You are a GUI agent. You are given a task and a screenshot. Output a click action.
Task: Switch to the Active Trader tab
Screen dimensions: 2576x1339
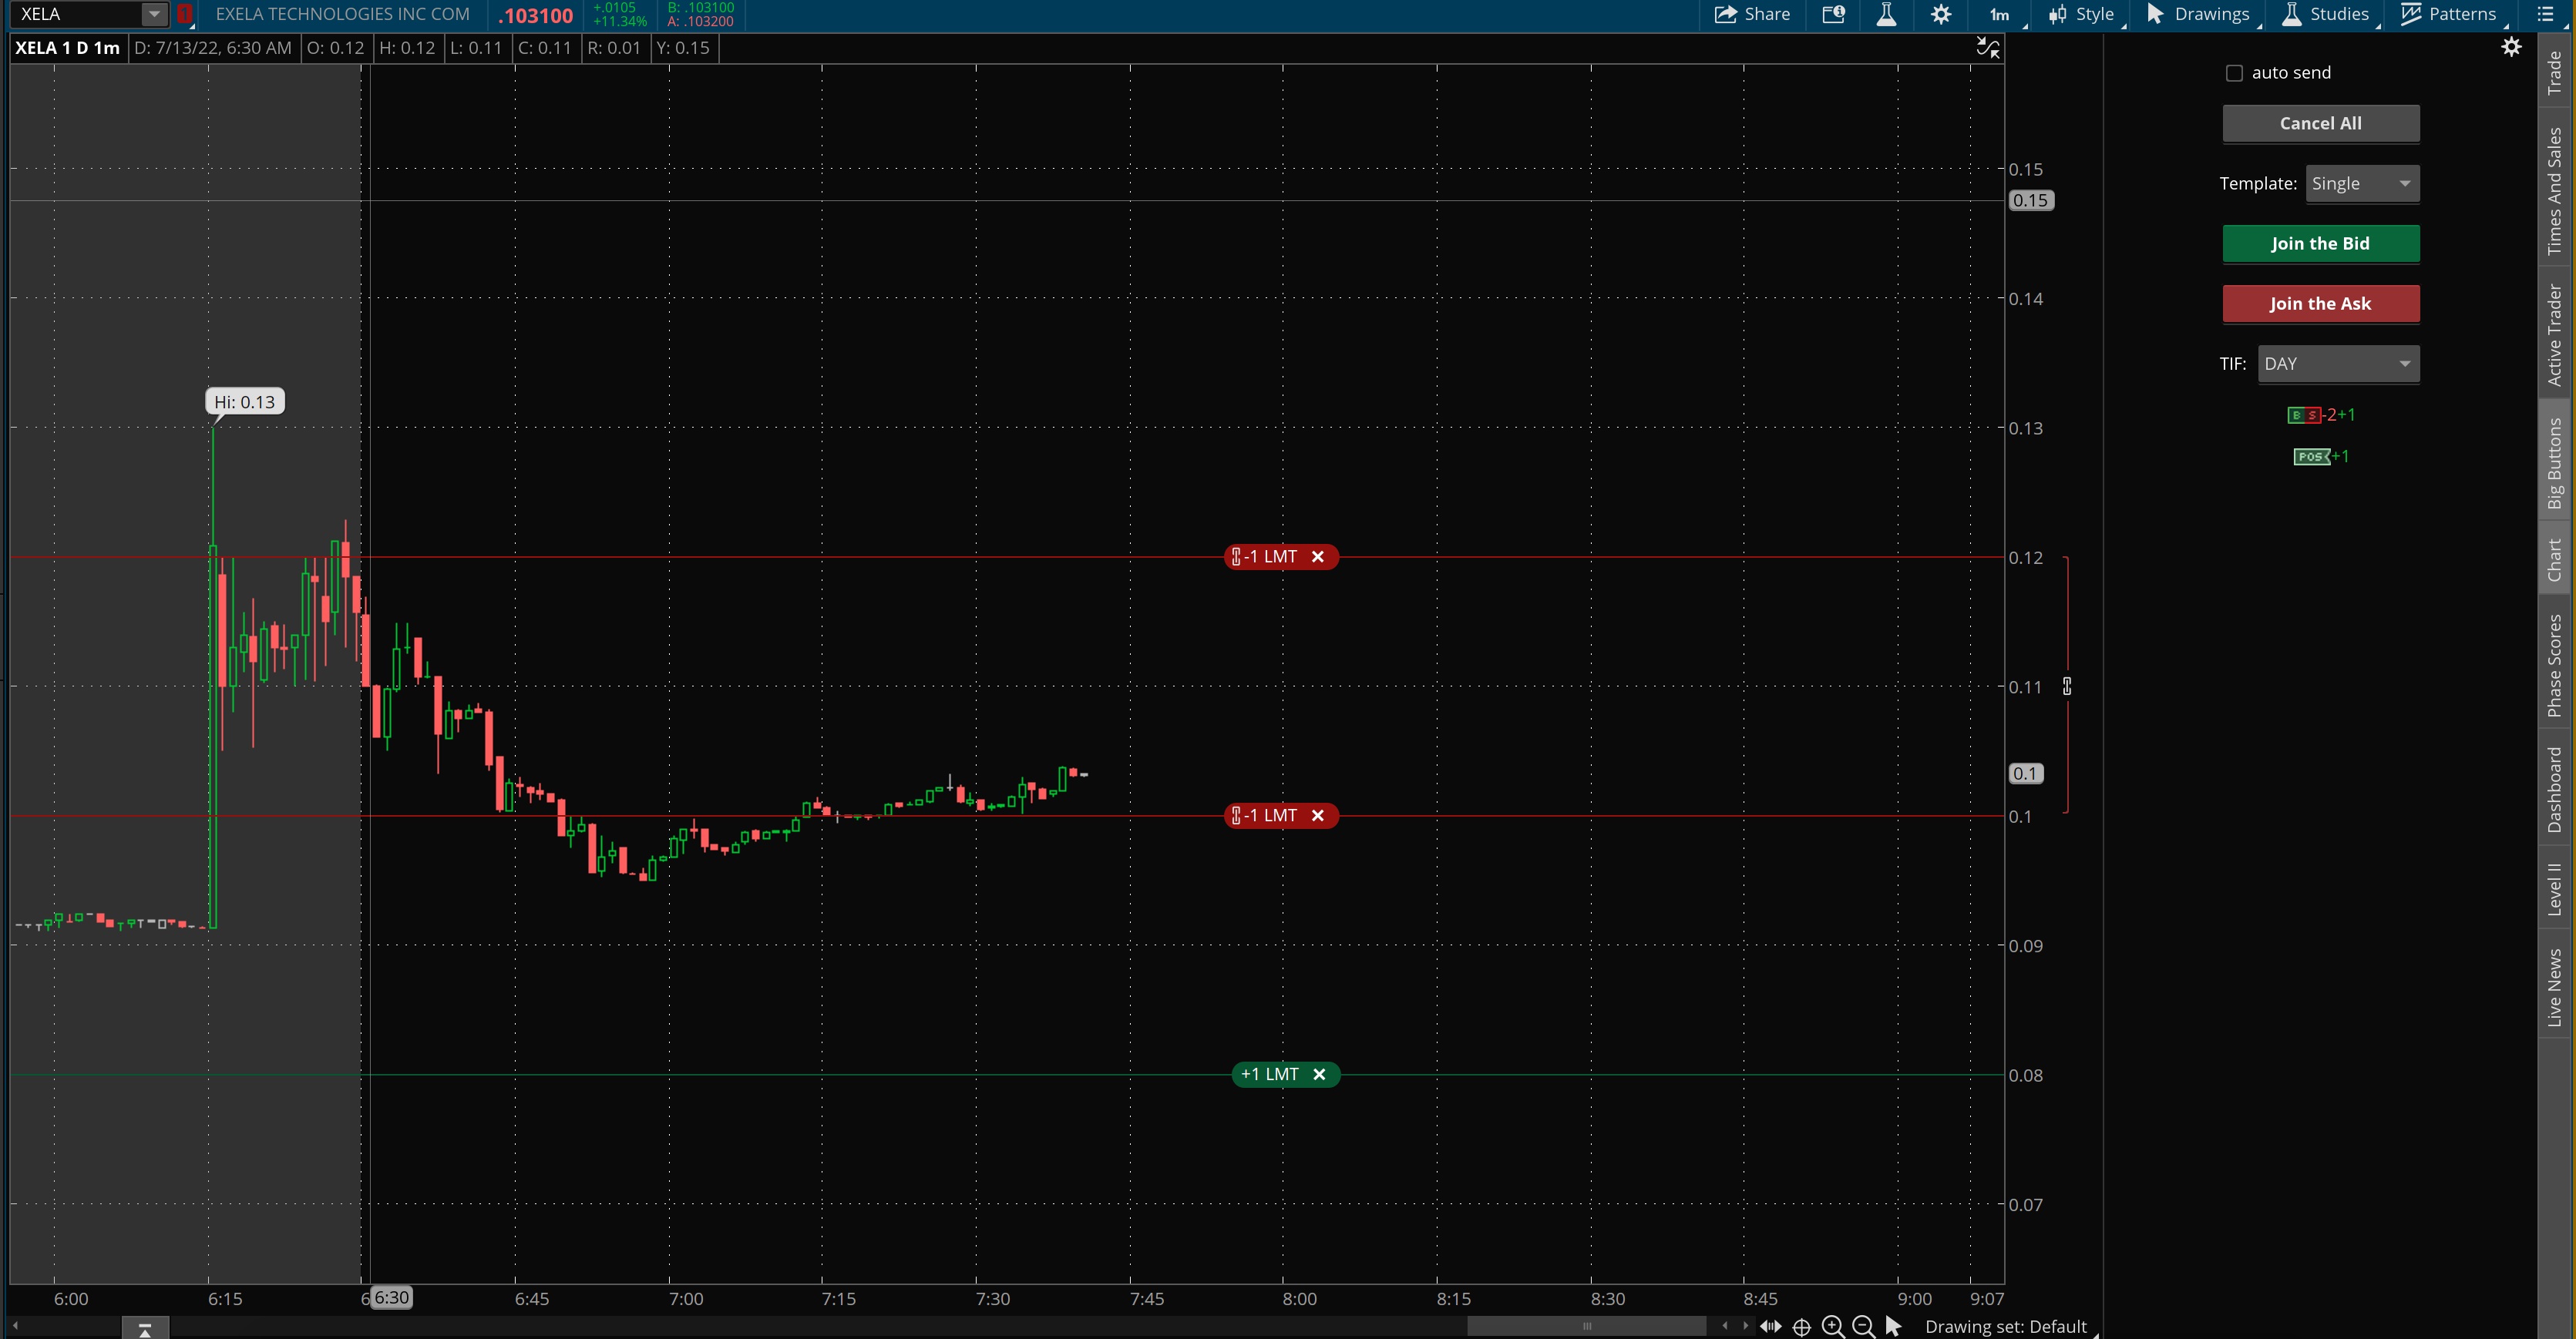coord(2555,334)
